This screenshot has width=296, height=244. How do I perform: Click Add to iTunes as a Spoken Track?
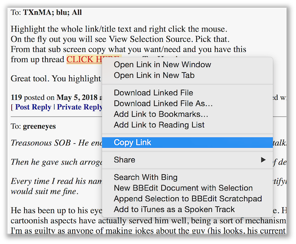click(x=187, y=210)
